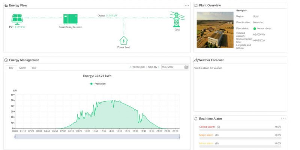
Task: Click the PV solar panel icon
Action: click(17, 19)
